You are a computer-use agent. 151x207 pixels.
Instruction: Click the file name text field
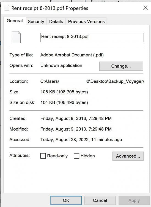coord(92,38)
